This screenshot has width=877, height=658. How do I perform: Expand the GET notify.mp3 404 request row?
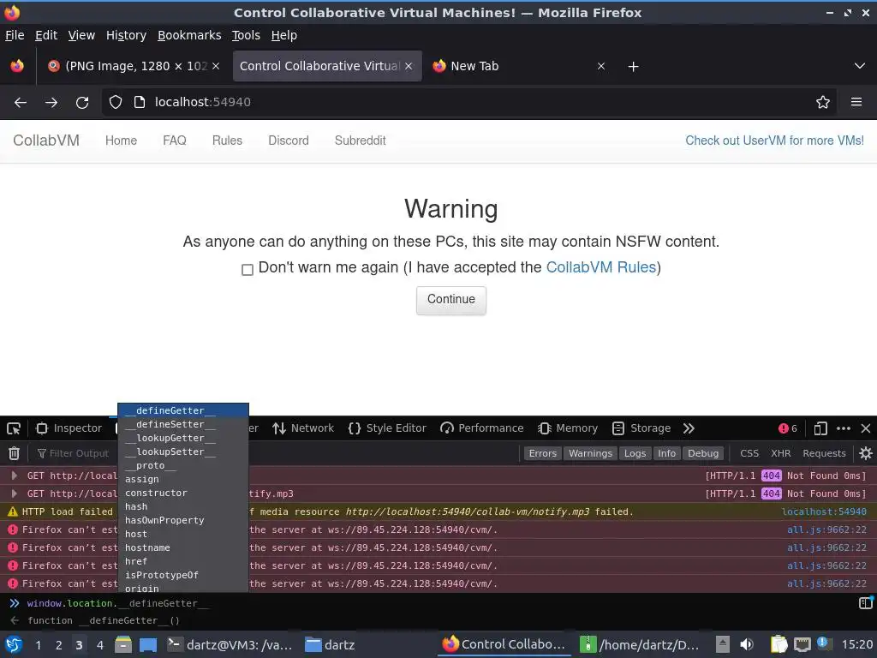click(x=15, y=493)
